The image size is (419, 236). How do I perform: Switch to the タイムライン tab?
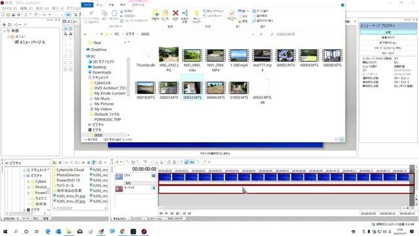[x=120, y=218]
